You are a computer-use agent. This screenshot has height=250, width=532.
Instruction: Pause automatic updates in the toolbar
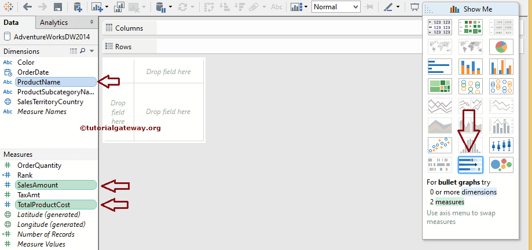(161, 7)
